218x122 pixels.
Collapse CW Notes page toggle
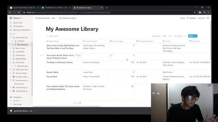pyautogui.click(x=11, y=62)
